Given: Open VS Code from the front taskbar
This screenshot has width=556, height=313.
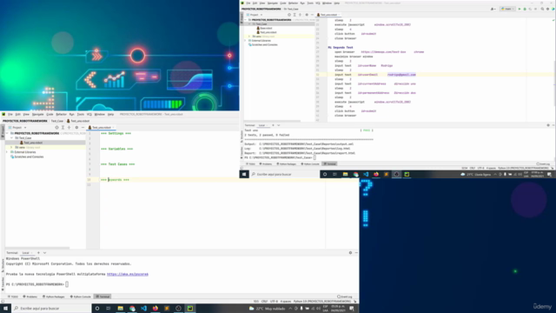Looking at the screenshot, I should click(x=143, y=309).
